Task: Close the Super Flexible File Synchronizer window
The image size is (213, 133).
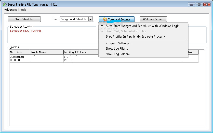Action: pyautogui.click(x=207, y=5)
